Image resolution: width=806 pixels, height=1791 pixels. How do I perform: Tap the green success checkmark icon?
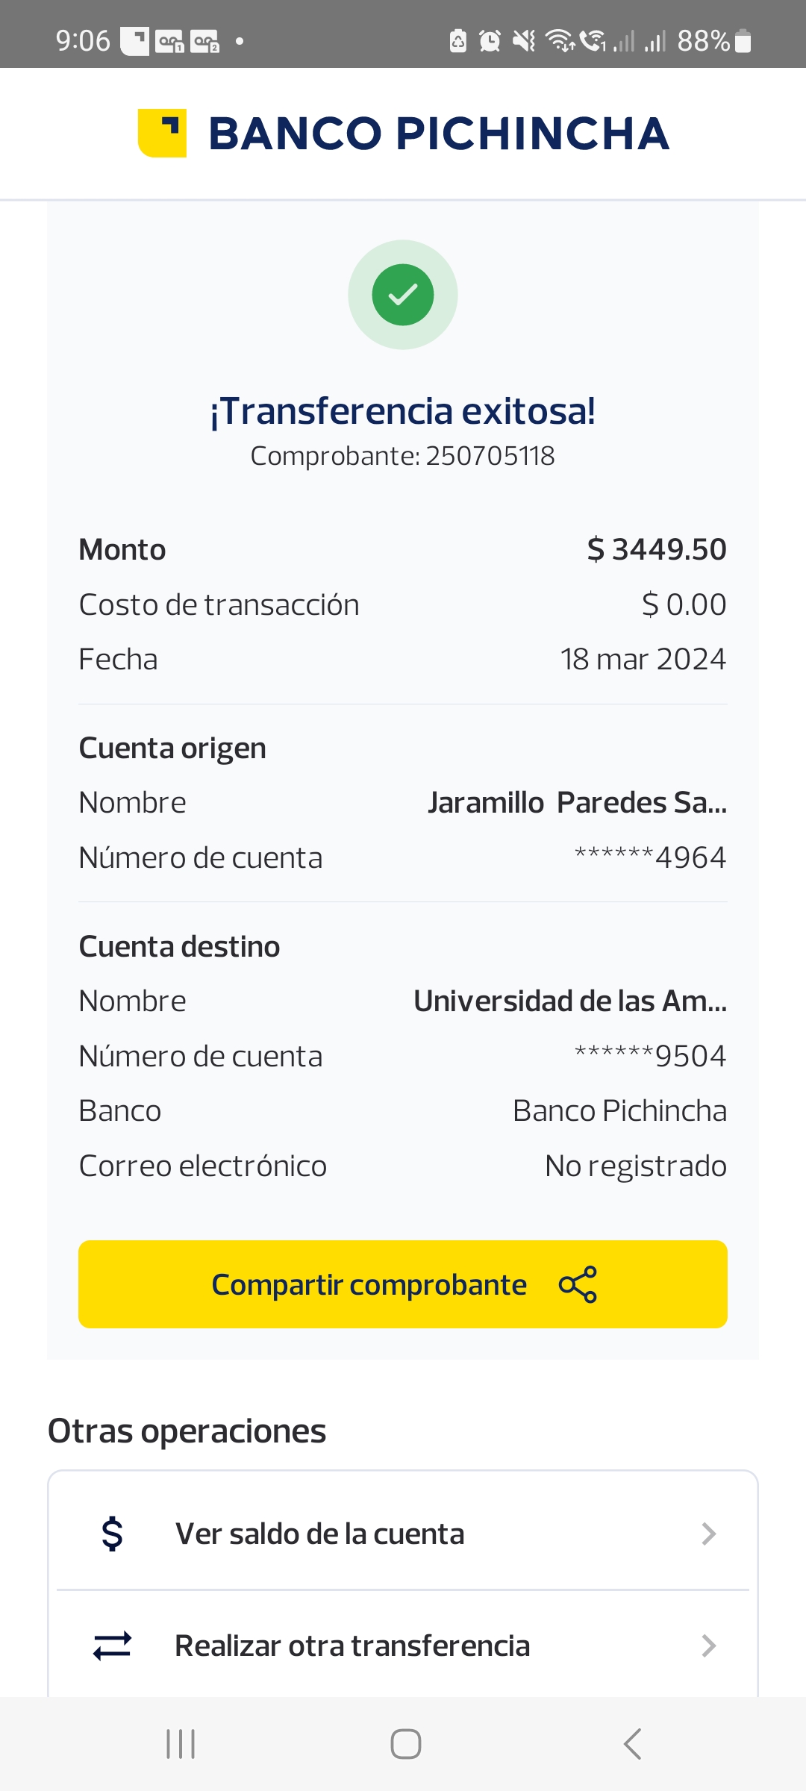click(x=403, y=295)
